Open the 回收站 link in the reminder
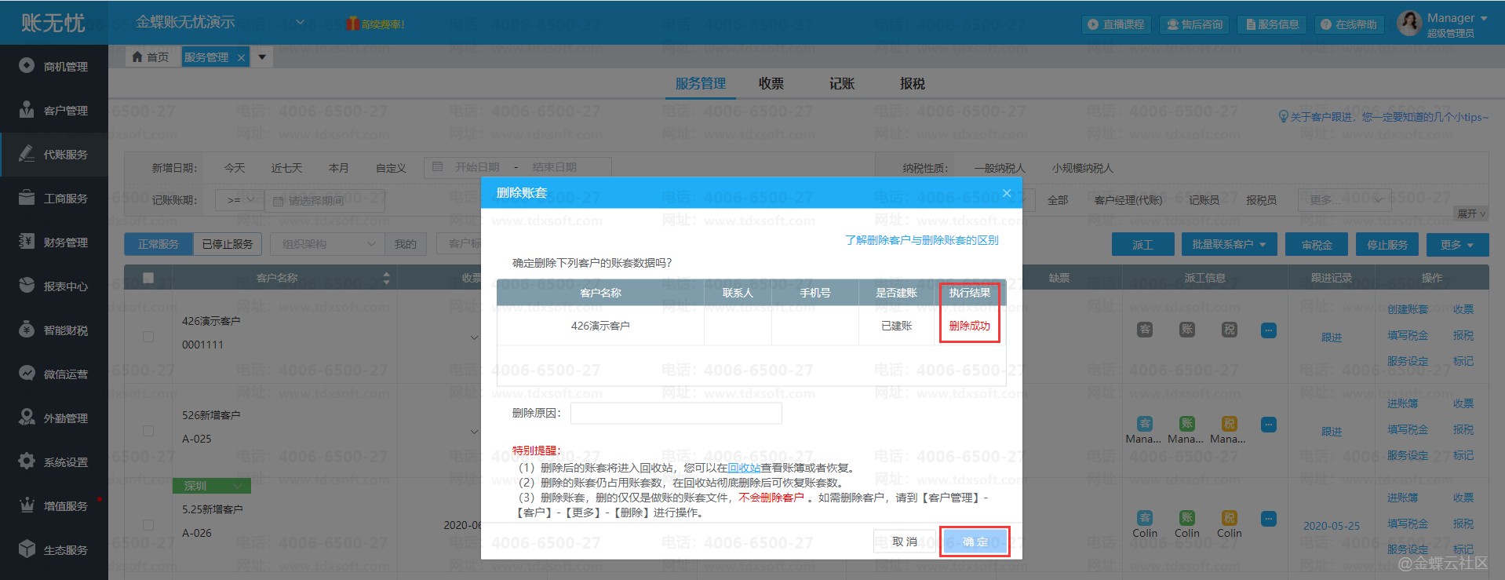1505x580 pixels. 744,468
